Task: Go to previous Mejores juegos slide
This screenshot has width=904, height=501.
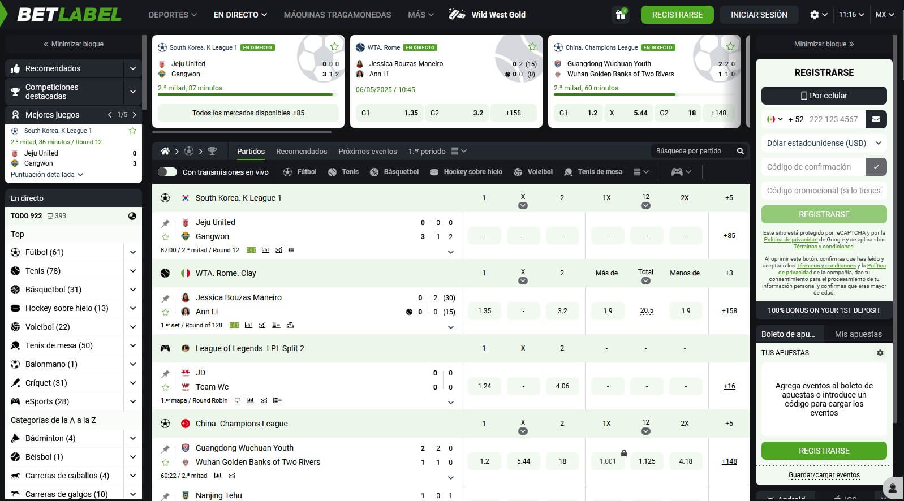Action: tap(110, 115)
